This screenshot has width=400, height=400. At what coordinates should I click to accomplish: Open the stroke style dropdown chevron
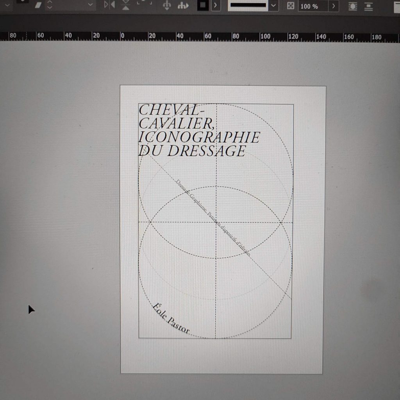click(x=273, y=5)
